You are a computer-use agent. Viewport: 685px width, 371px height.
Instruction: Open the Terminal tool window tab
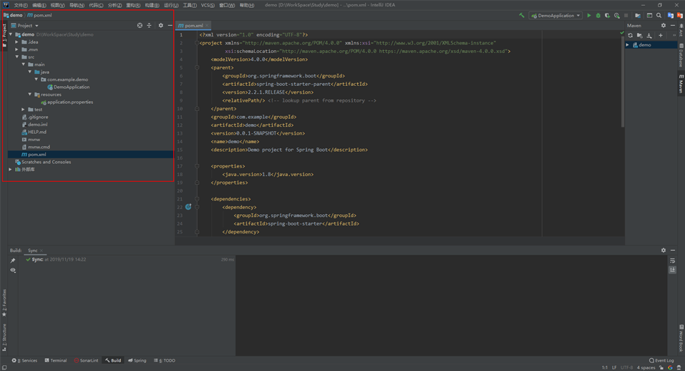[x=56, y=361]
